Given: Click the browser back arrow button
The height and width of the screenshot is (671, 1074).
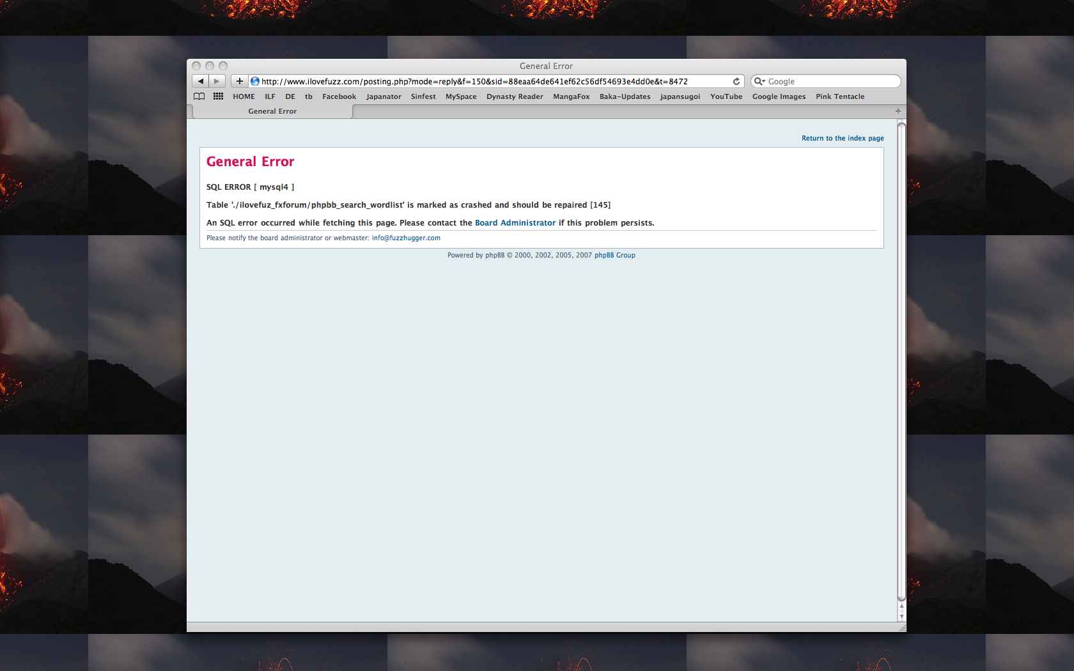Looking at the screenshot, I should 201,81.
